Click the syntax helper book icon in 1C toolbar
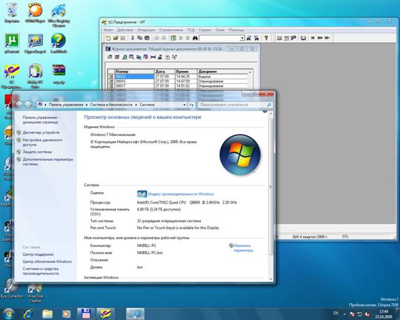400x320 pixels. [x=303, y=38]
